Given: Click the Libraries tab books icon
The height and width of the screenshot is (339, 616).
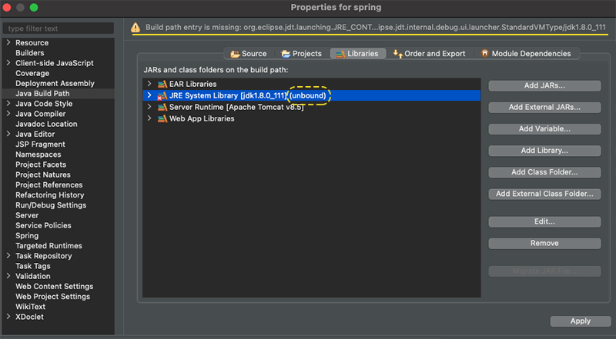Looking at the screenshot, I should 340,54.
